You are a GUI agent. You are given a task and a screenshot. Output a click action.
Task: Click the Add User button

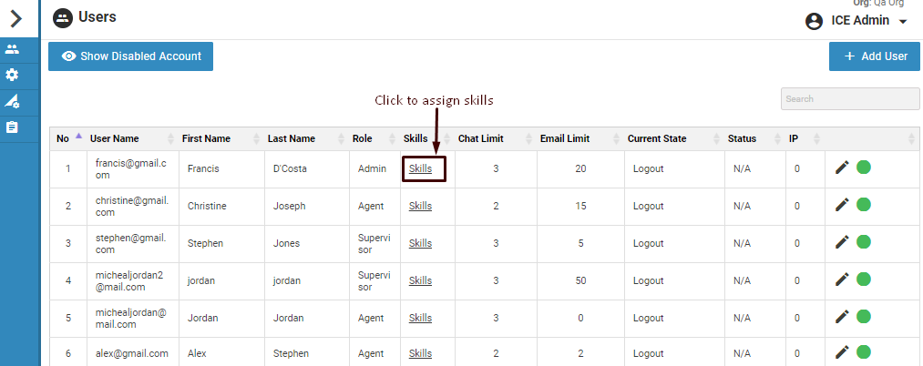tap(875, 56)
